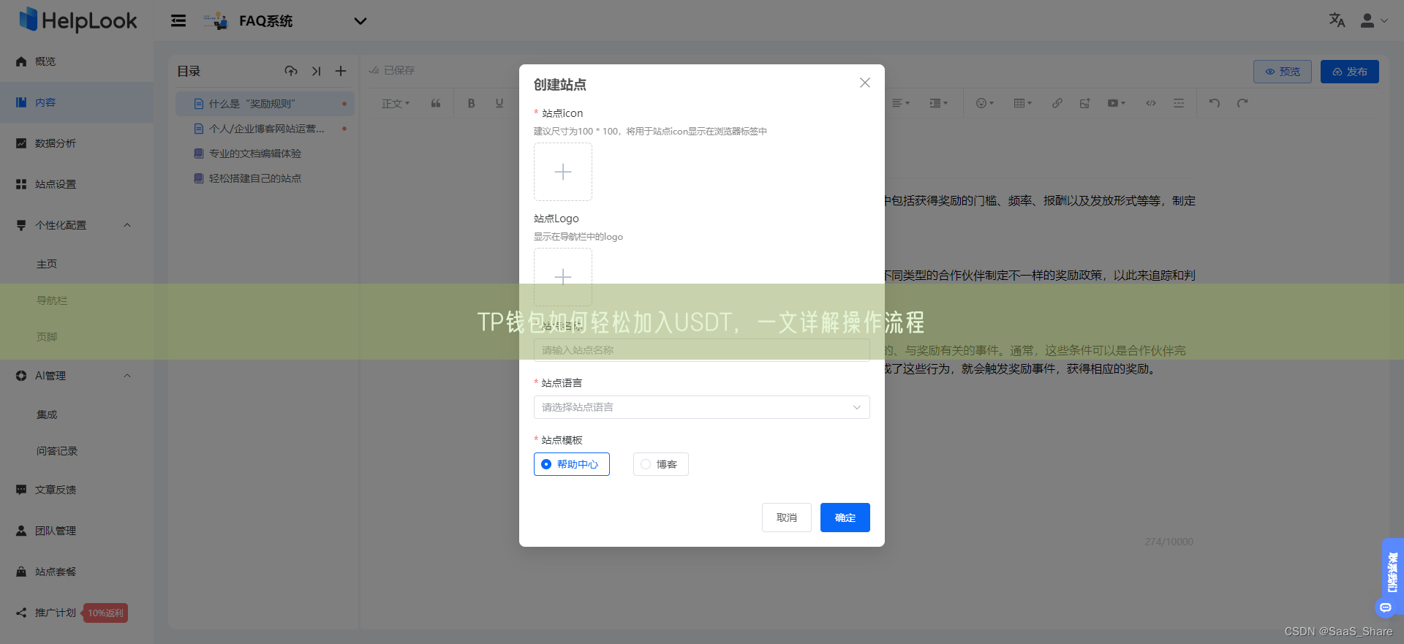Select article 什么是"奖励规则"
The height and width of the screenshot is (644, 1404).
265,104
